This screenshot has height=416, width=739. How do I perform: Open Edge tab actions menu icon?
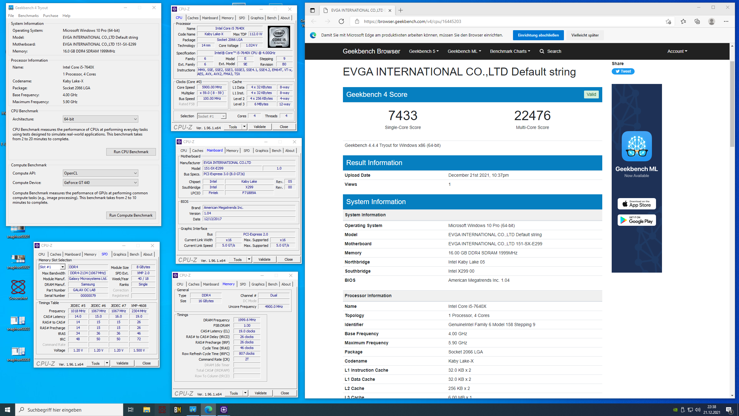click(312, 10)
